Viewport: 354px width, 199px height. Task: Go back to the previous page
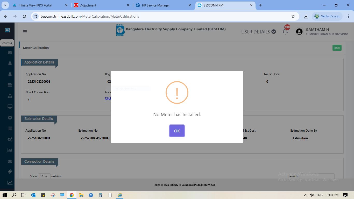click(6, 16)
